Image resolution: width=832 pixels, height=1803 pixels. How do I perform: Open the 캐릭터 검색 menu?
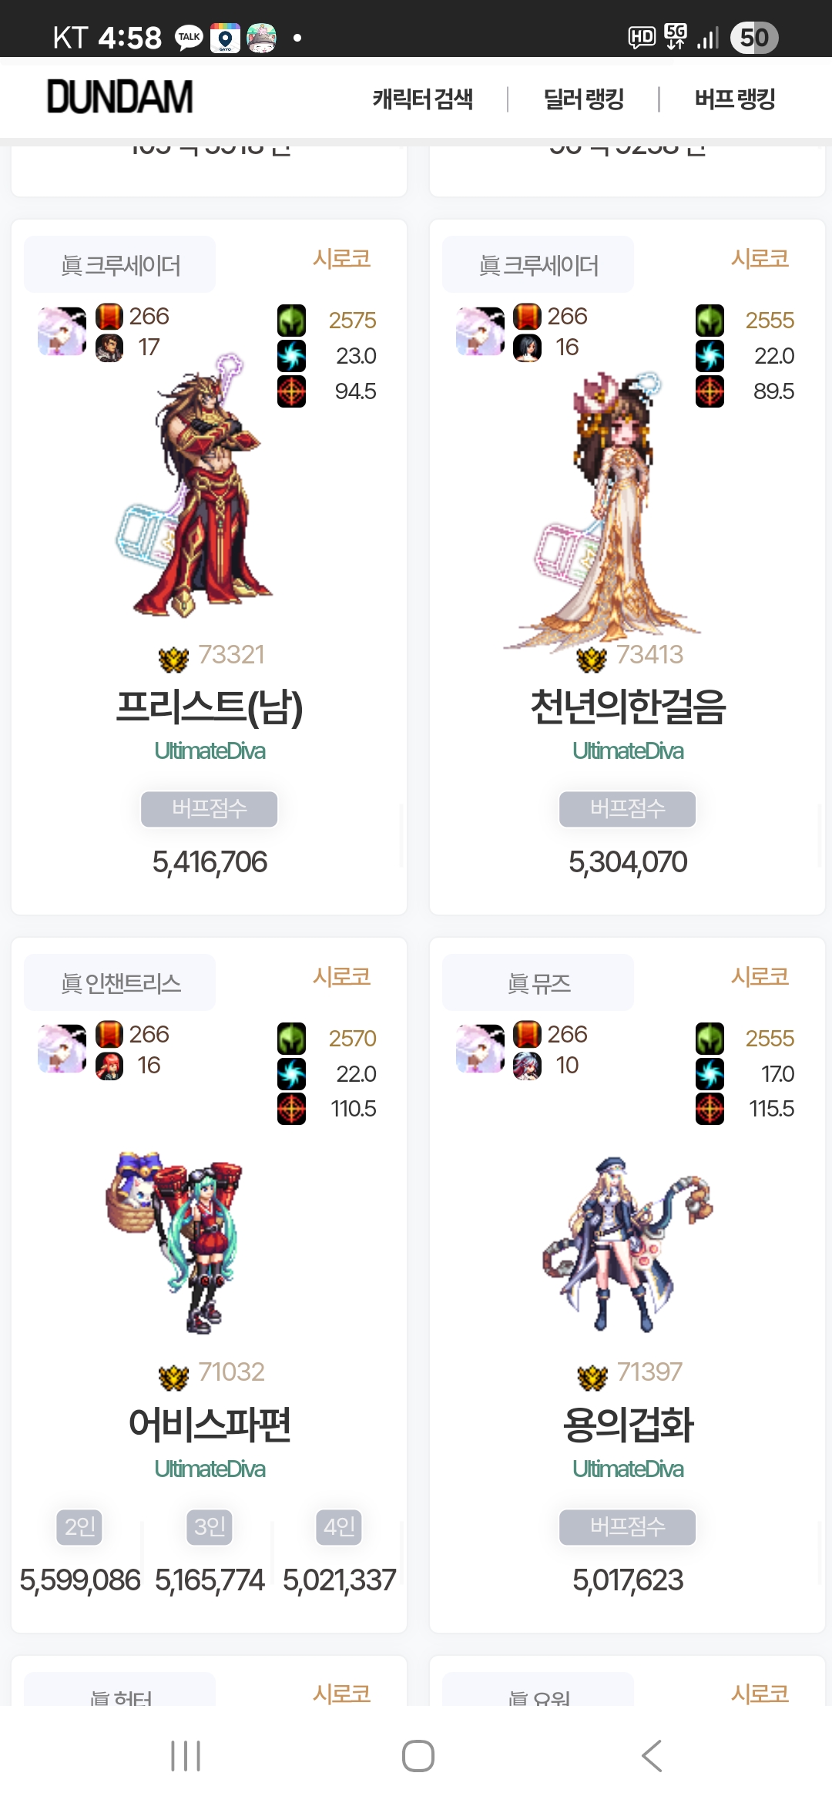pos(422,99)
